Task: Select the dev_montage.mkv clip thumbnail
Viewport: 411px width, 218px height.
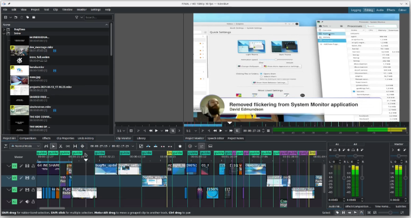Action: point(19,51)
